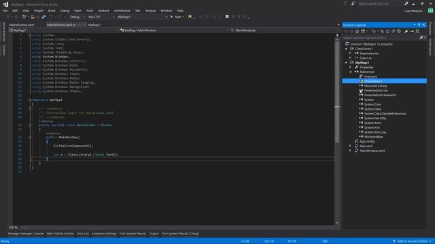Expand the Class1.cs node
This screenshot has width=435, height=244.
pyautogui.click(x=350, y=58)
